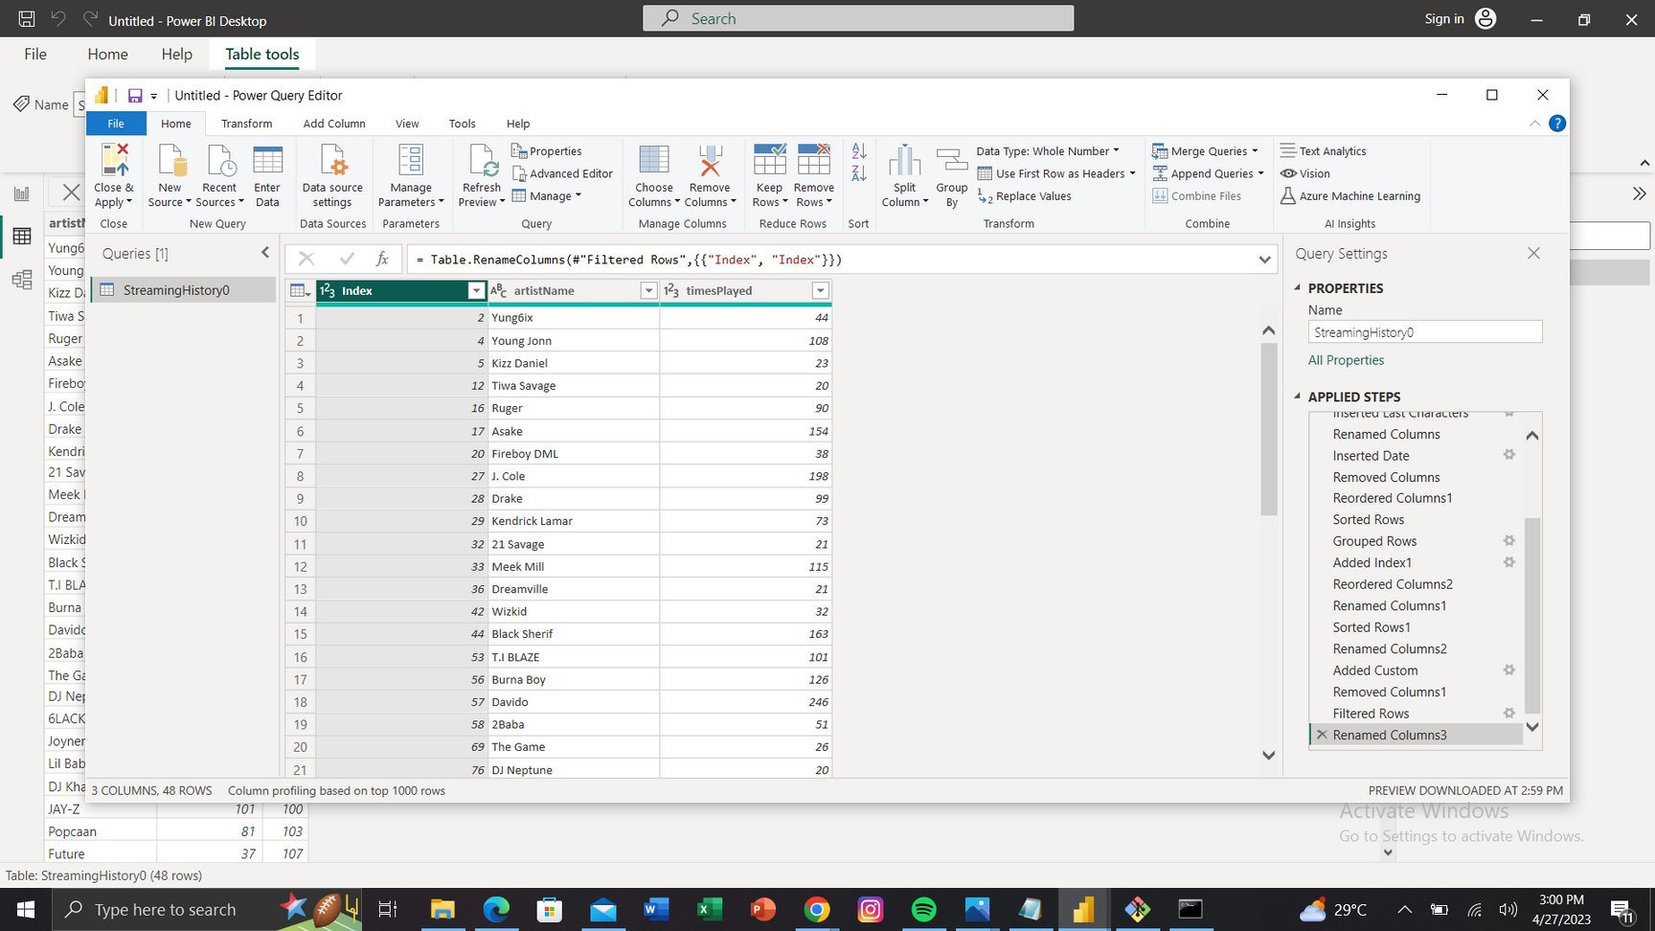Click the Keep Rows icon
The width and height of the screenshot is (1655, 931).
[769, 161]
